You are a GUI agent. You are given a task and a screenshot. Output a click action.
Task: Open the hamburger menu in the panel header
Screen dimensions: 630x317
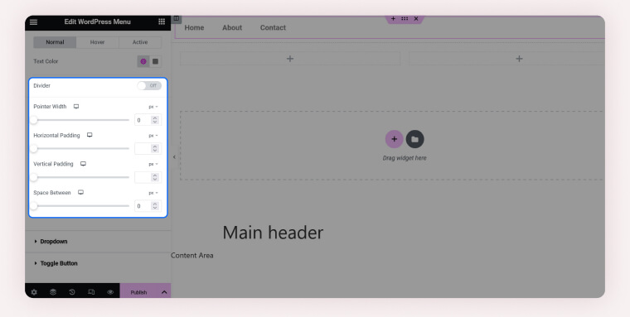tap(34, 22)
